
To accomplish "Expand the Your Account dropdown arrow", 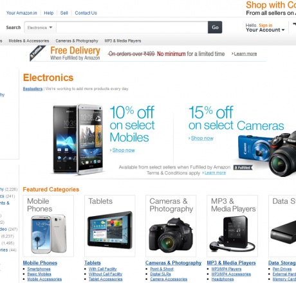I will coord(283,30).
